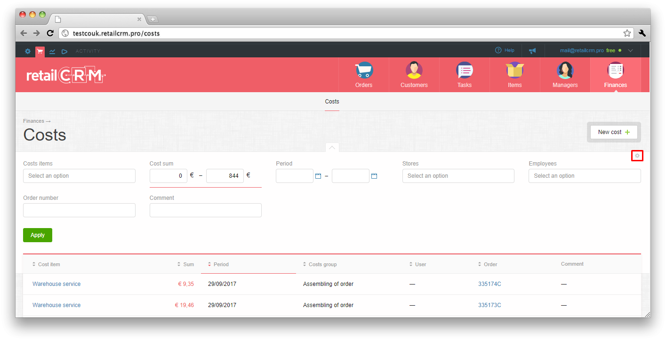The height and width of the screenshot is (340, 666).
Task: Click the browser address bar
Action: tap(346, 33)
